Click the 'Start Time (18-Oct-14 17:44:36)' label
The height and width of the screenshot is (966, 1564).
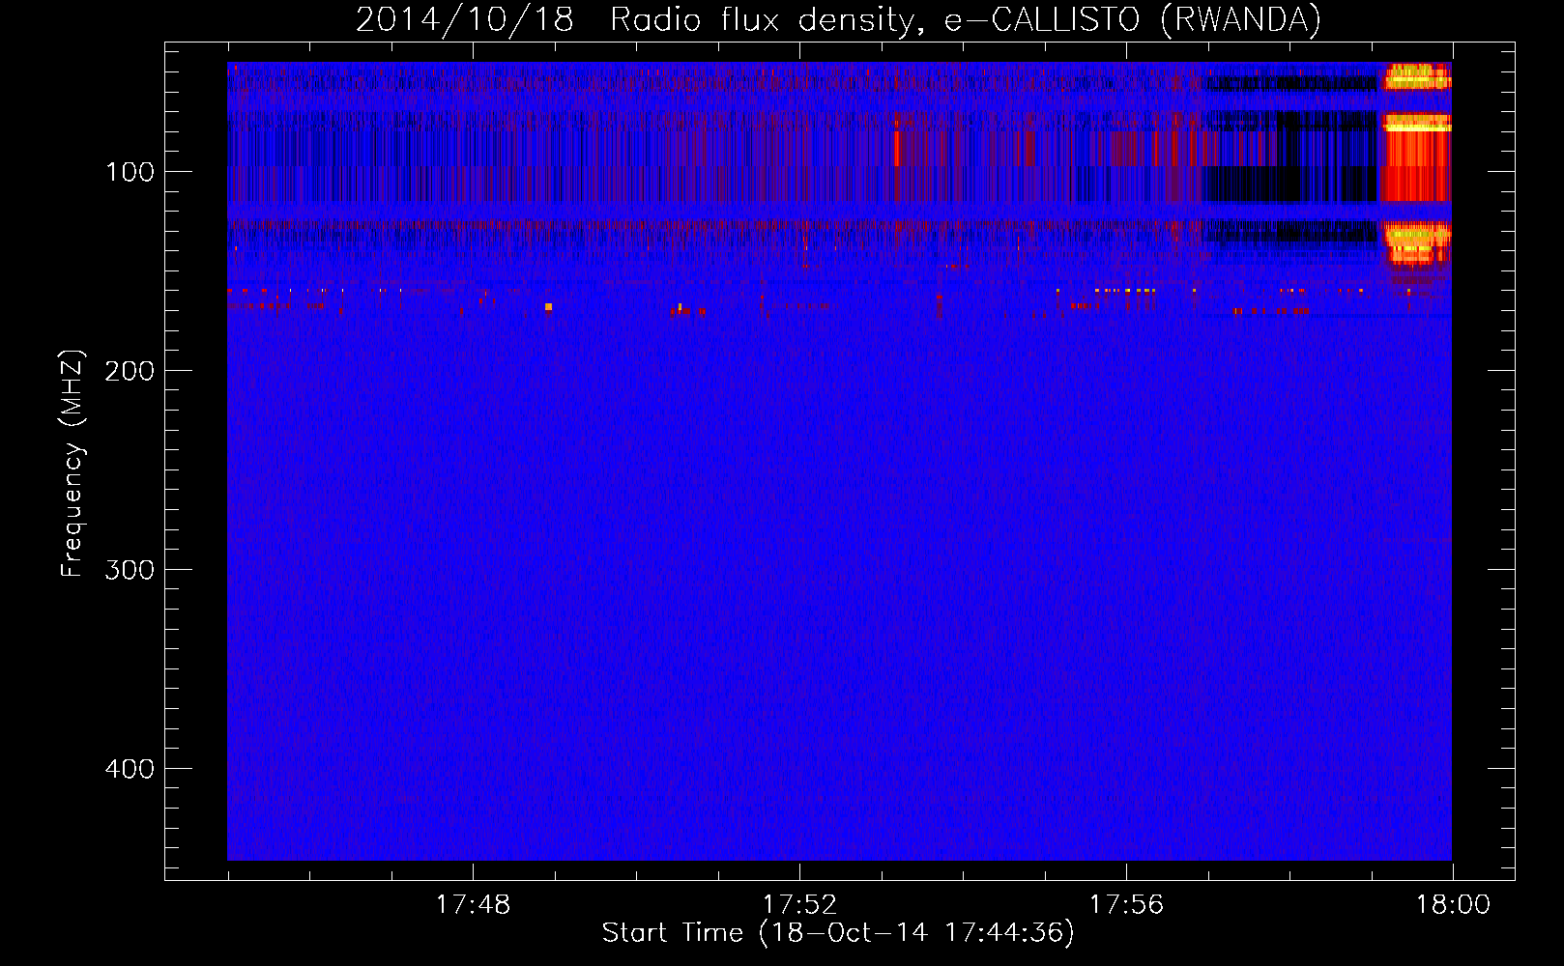tap(838, 933)
